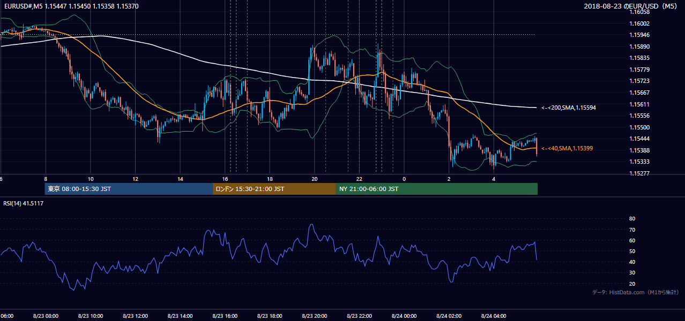Click the 8/23 10:00 date axis label
Screen dimensions: 685x321
point(90,316)
